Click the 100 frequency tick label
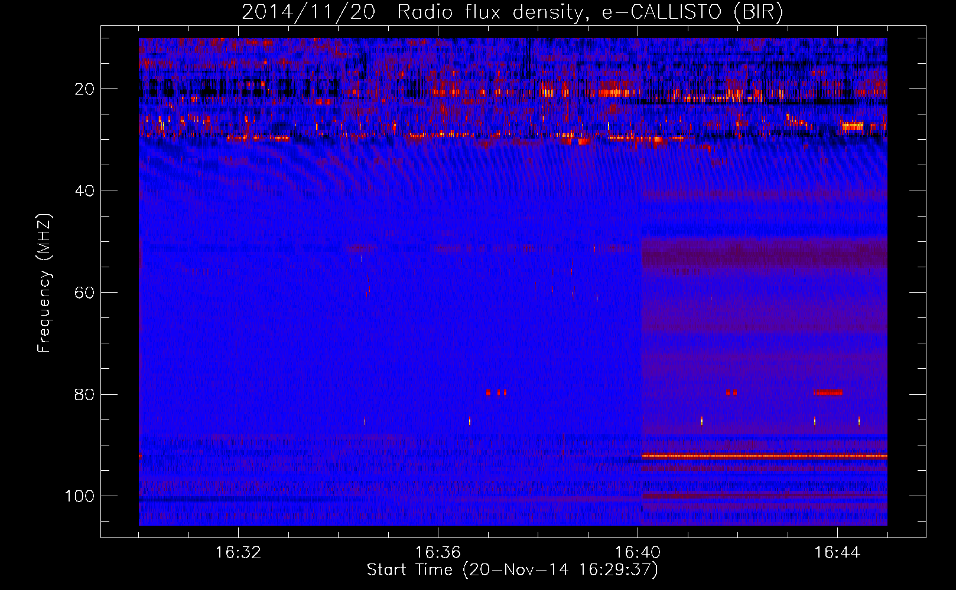This screenshot has height=590, width=956. pos(80,496)
